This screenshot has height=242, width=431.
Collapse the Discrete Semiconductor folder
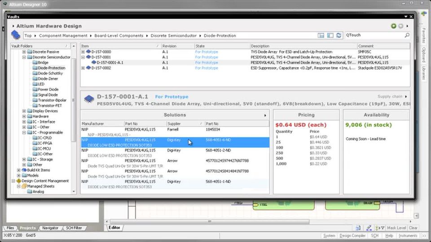(24, 57)
